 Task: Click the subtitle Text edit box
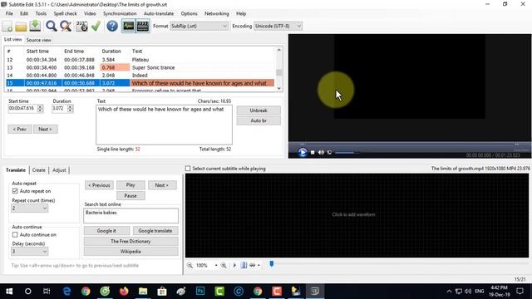[165, 125]
